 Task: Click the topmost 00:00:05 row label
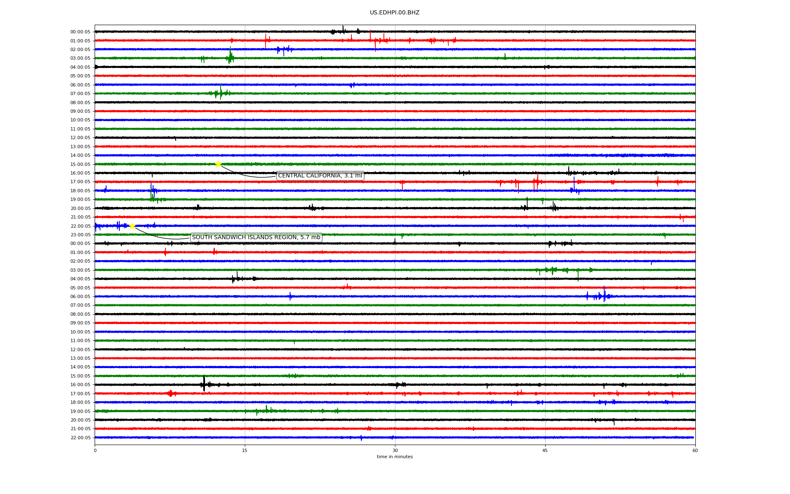(80, 32)
